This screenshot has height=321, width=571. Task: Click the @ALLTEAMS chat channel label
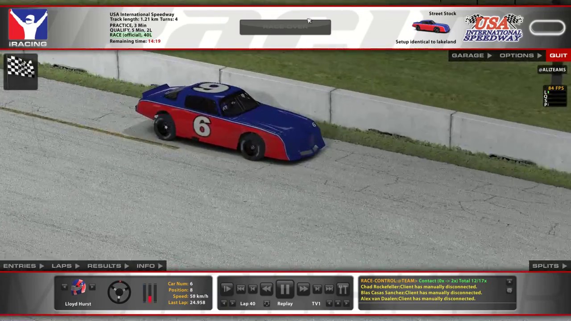552,70
